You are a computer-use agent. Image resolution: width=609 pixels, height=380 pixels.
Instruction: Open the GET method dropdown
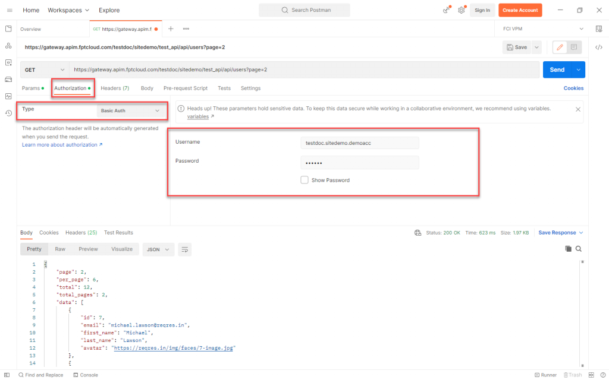click(44, 69)
